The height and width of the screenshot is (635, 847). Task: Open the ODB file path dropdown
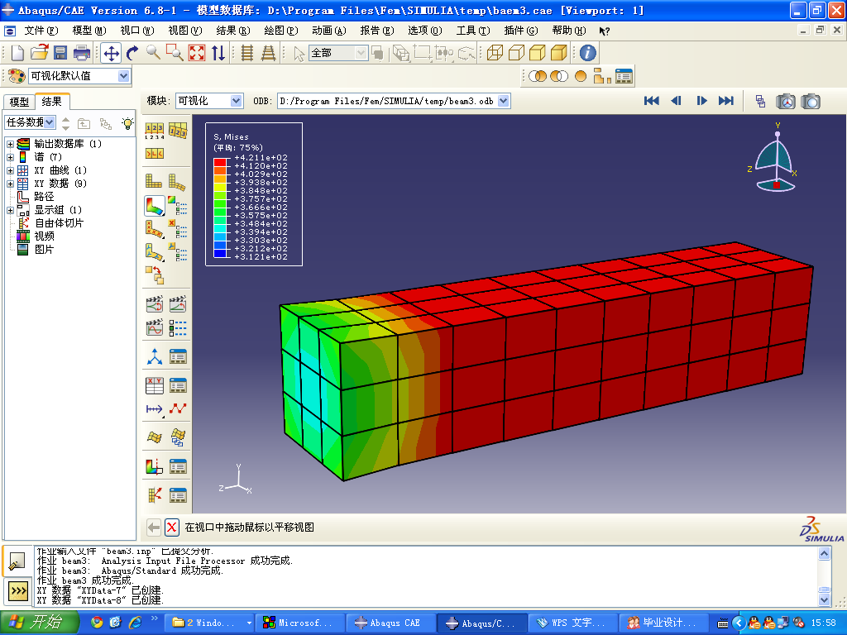[503, 101]
